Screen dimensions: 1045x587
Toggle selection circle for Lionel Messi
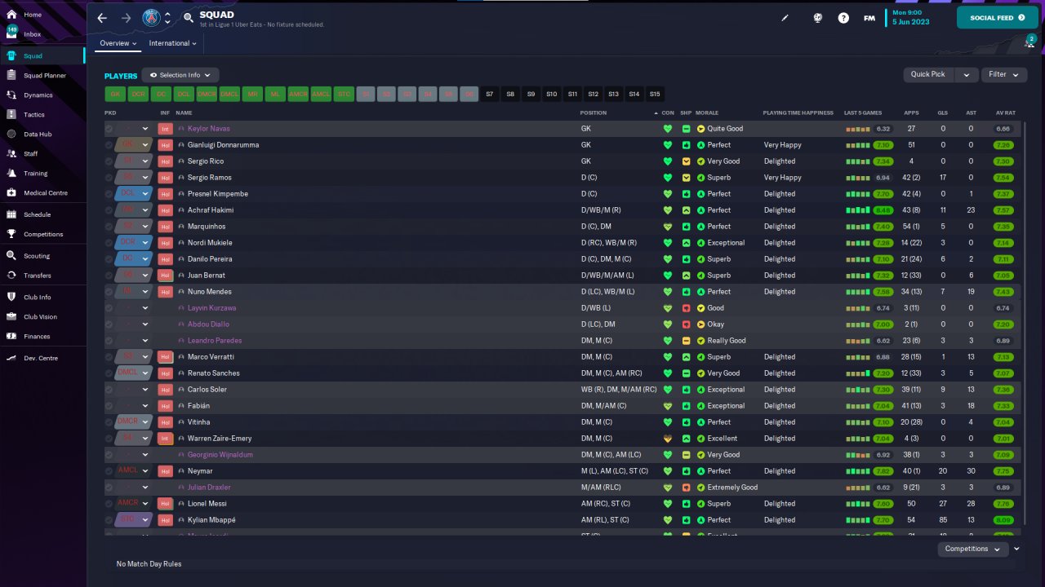109,504
